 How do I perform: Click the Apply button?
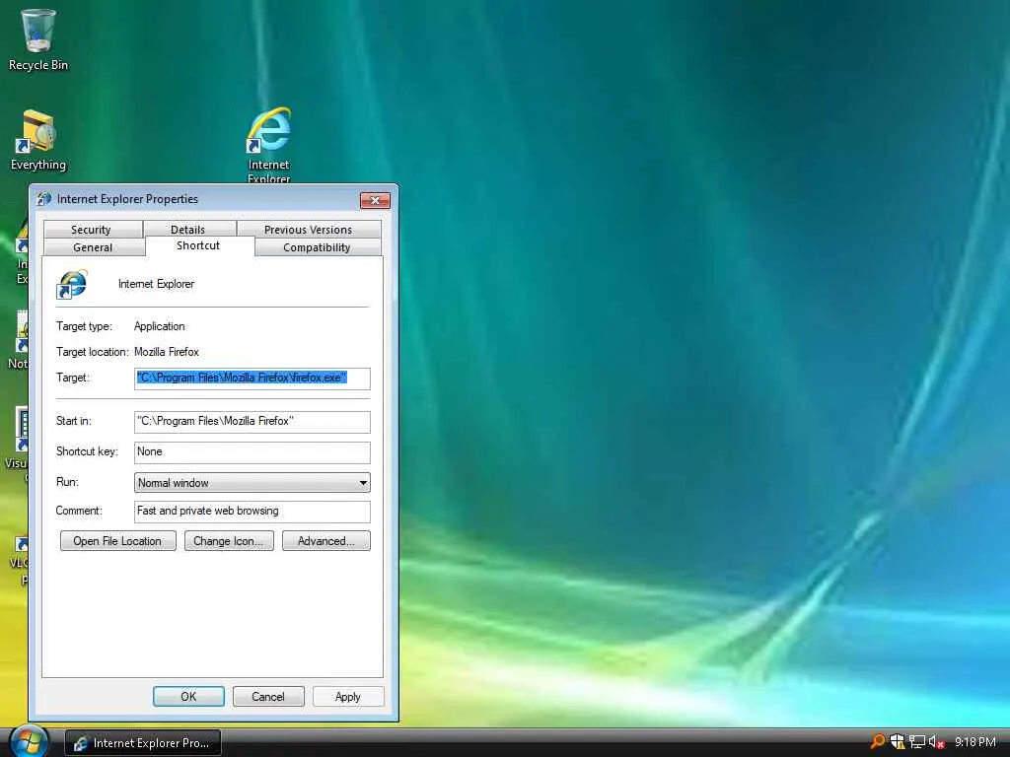click(348, 697)
